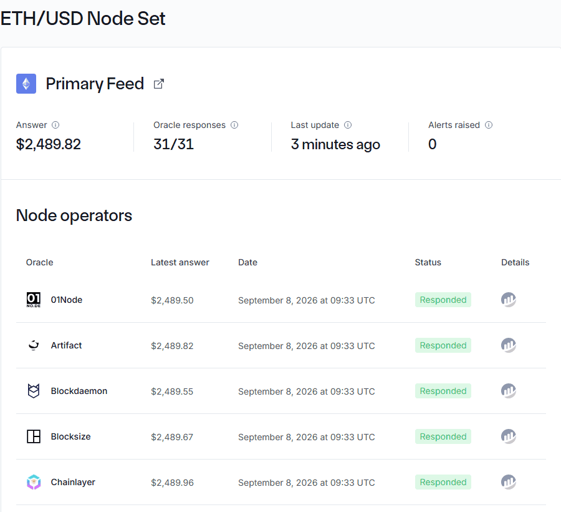Click the Blockdaemon logo icon
The width and height of the screenshot is (561, 512).
coord(34,390)
